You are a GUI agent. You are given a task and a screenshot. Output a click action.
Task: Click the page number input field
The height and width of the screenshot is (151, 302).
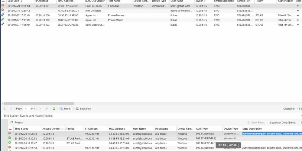pyautogui.click(x=26, y=109)
